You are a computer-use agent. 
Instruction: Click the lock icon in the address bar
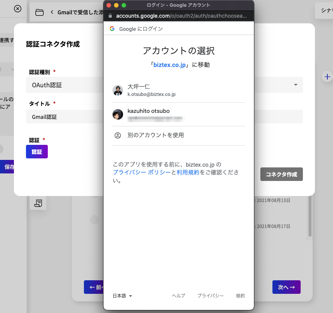(111, 16)
